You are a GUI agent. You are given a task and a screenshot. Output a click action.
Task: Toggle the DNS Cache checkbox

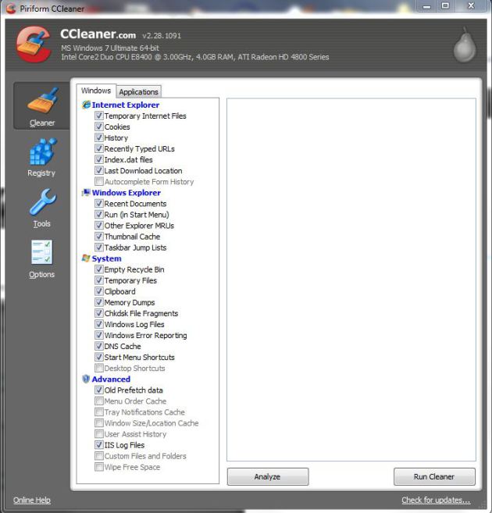(99, 346)
